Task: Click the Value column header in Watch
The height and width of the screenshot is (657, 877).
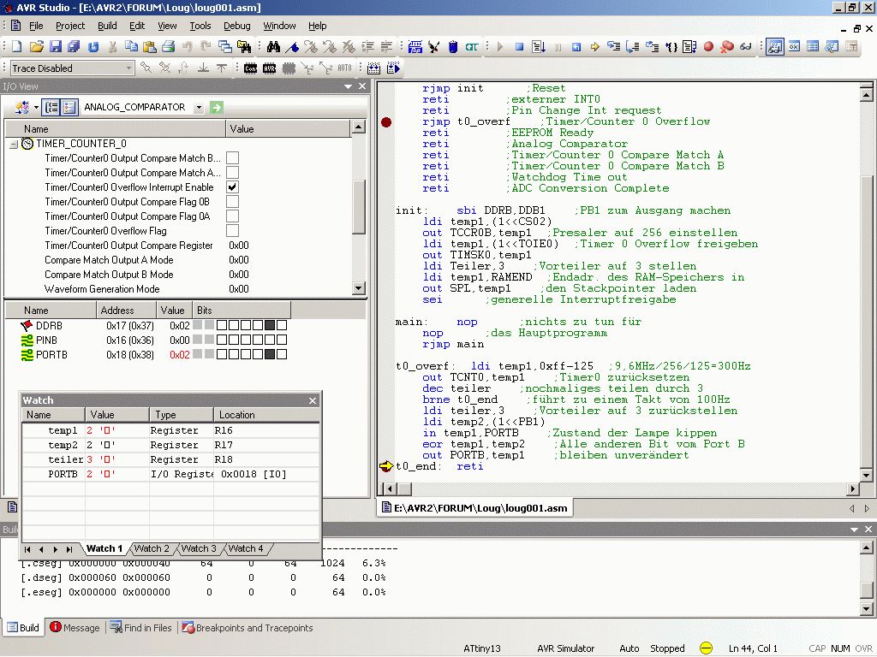Action: tap(102, 415)
